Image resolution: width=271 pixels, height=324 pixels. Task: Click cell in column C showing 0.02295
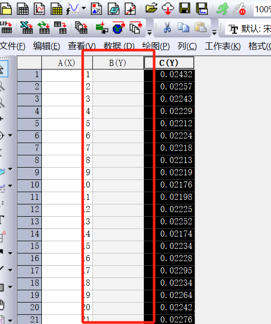(169, 271)
